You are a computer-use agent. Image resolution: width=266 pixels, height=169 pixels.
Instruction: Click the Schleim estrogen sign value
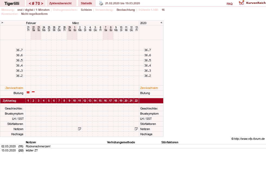86,10
